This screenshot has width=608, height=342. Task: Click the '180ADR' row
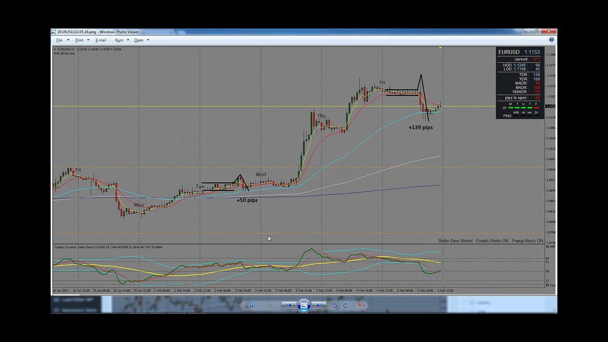pos(526,92)
